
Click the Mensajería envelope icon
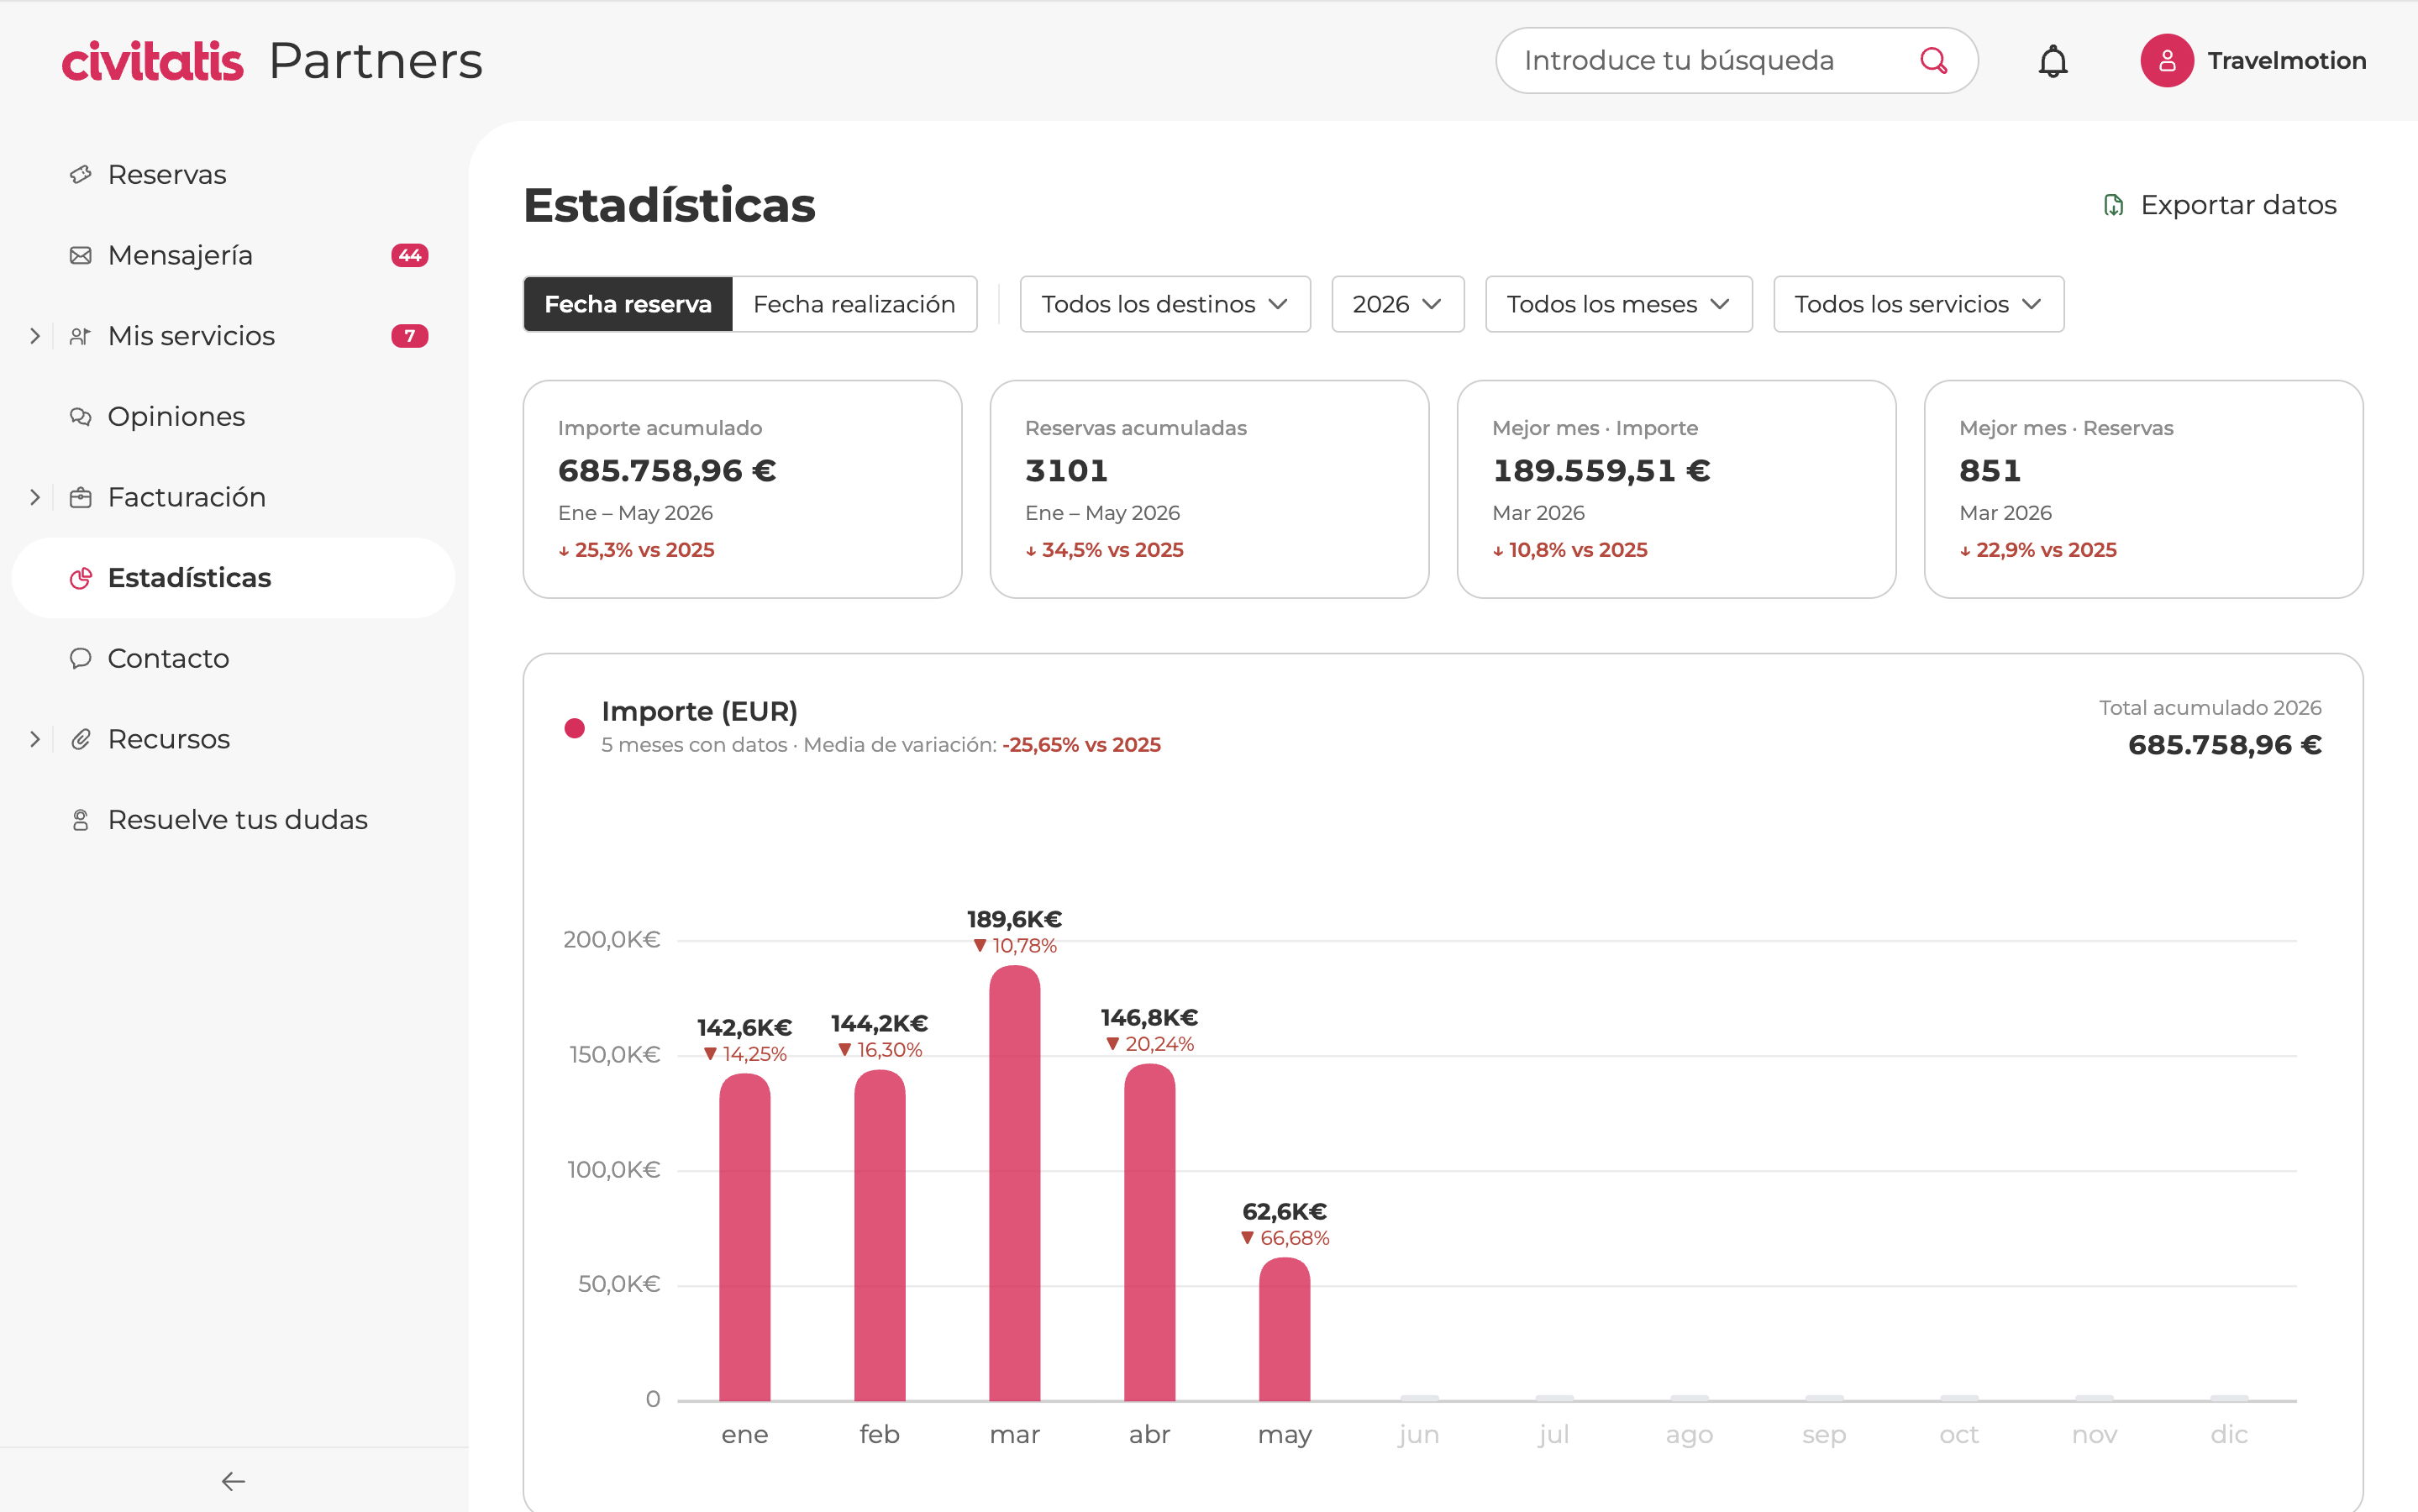(80, 256)
